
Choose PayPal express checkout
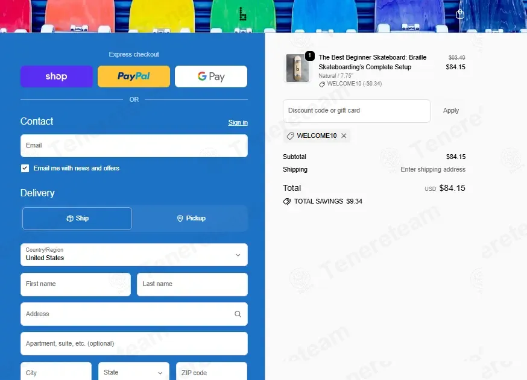click(x=134, y=76)
